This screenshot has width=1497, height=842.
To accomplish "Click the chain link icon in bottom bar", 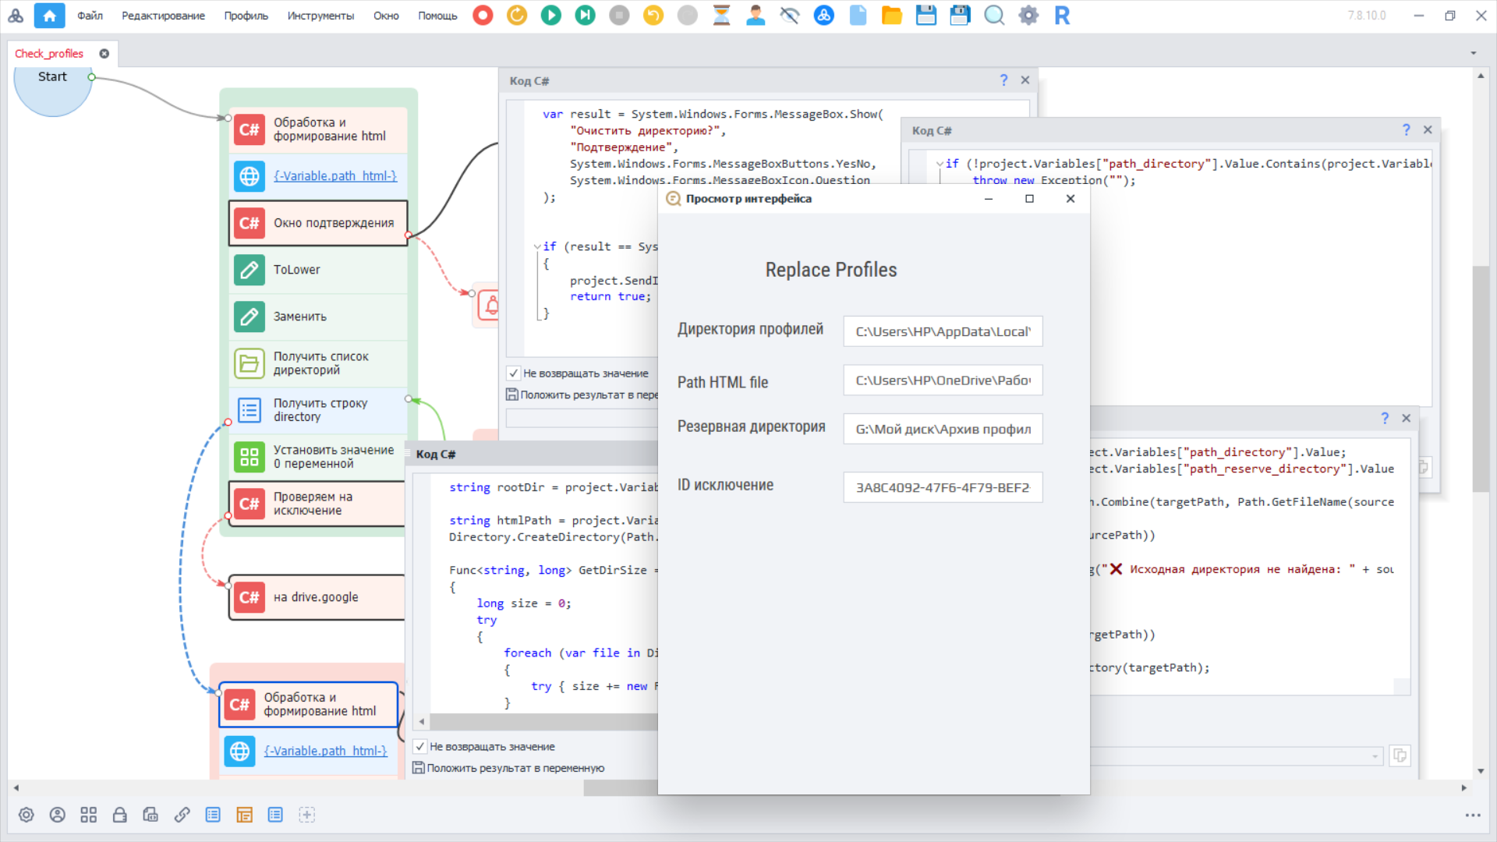I will (182, 815).
